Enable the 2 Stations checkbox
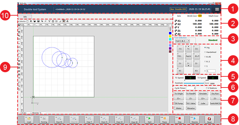Screen dimensions: 239x125 pyautogui.click(x=207, y=88)
